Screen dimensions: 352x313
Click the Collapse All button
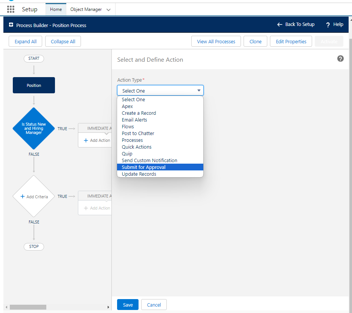(x=63, y=41)
